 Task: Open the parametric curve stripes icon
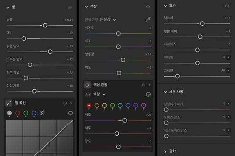[42, 113]
